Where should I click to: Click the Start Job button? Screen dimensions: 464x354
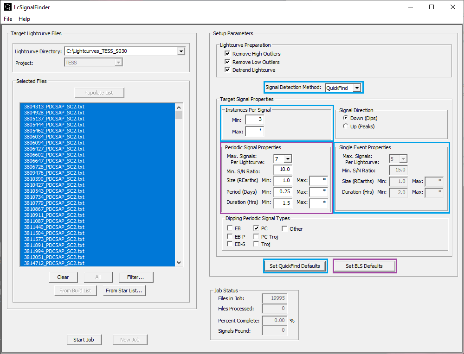[x=84, y=340]
